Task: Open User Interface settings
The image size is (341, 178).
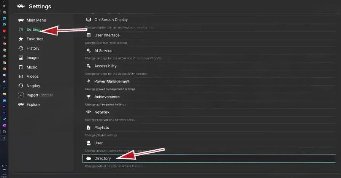Action: pyautogui.click(x=107, y=35)
